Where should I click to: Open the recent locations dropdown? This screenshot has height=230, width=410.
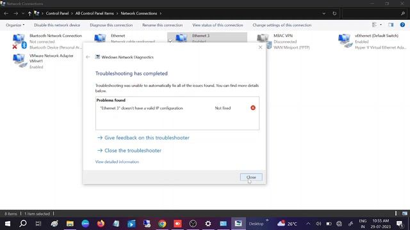(23, 13)
